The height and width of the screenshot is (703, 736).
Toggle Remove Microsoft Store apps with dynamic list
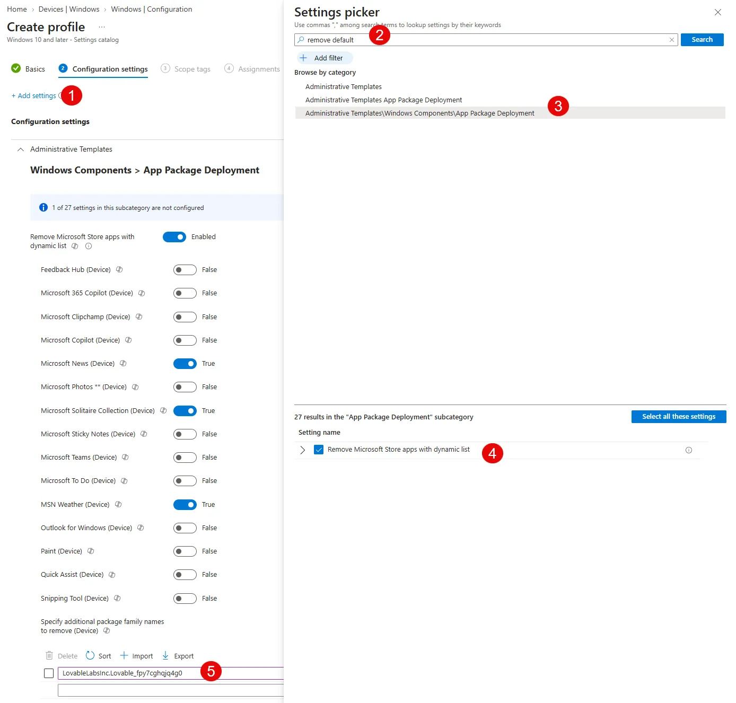coord(174,237)
